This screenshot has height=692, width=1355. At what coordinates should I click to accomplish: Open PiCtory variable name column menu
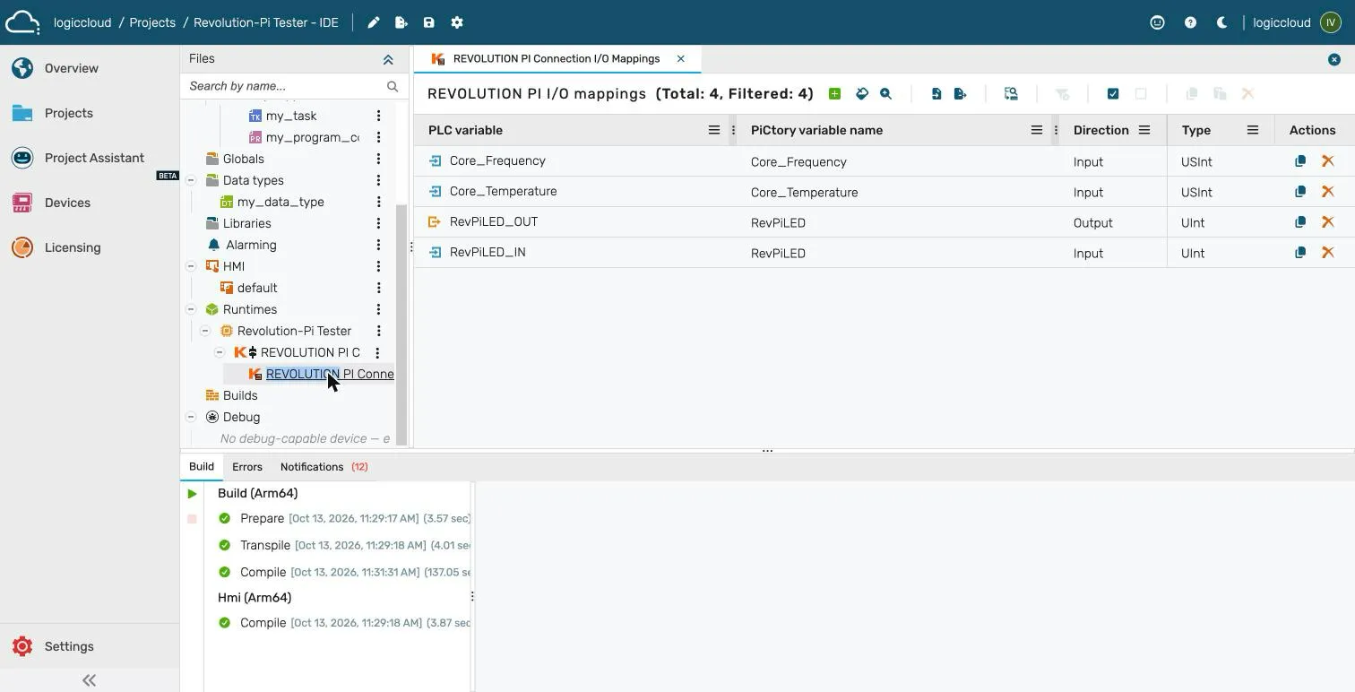[1037, 130]
